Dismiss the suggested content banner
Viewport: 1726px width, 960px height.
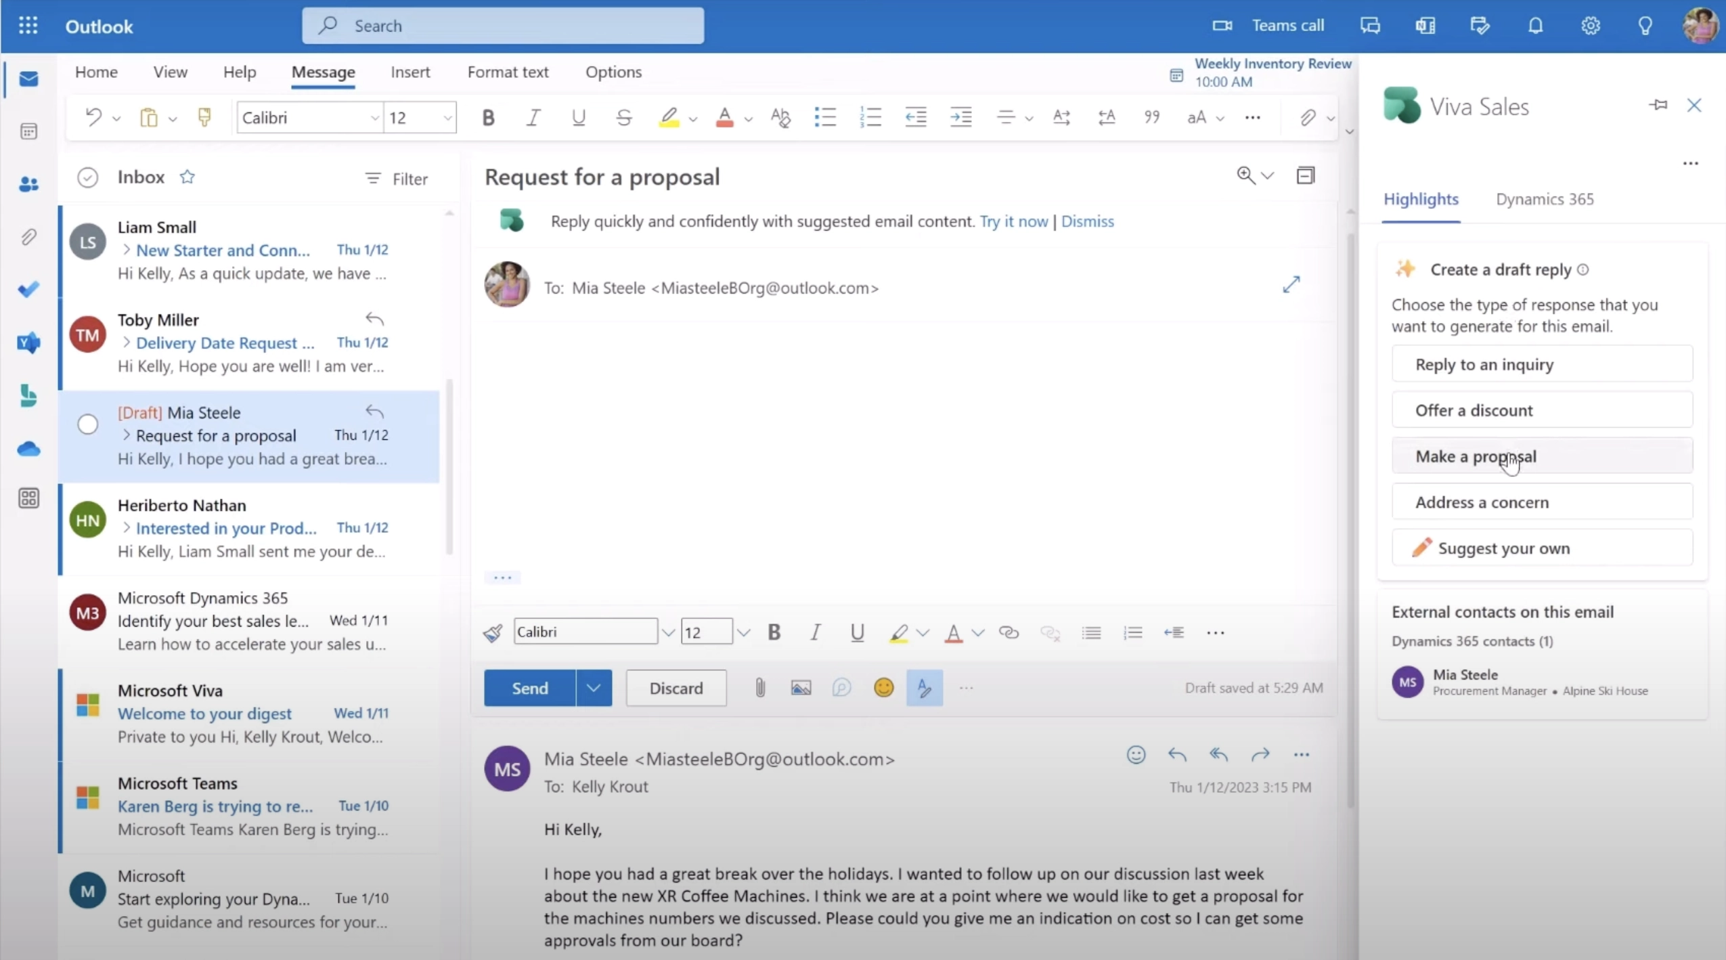coord(1087,221)
